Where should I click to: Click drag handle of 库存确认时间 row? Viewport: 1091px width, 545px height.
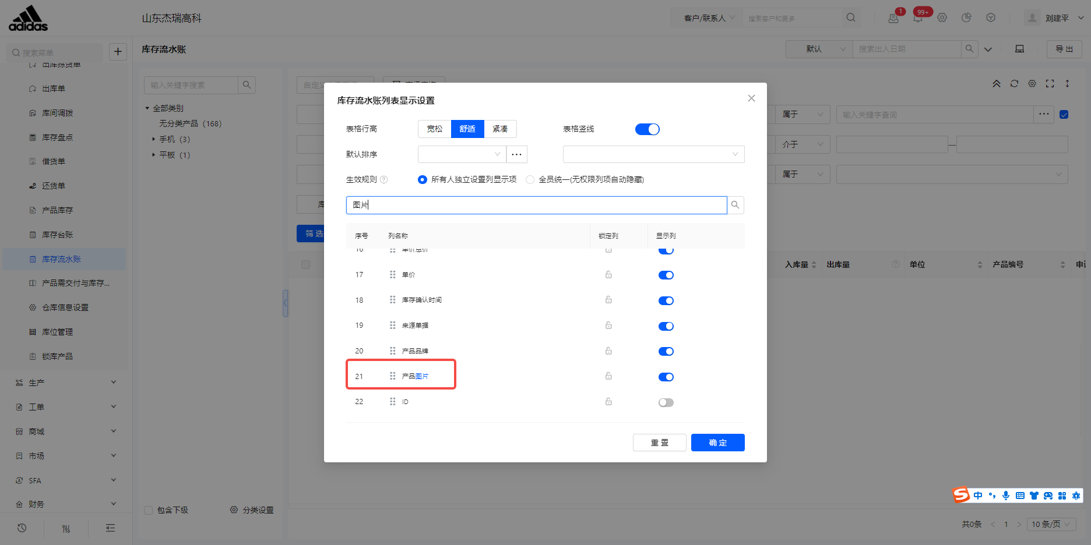coord(393,300)
